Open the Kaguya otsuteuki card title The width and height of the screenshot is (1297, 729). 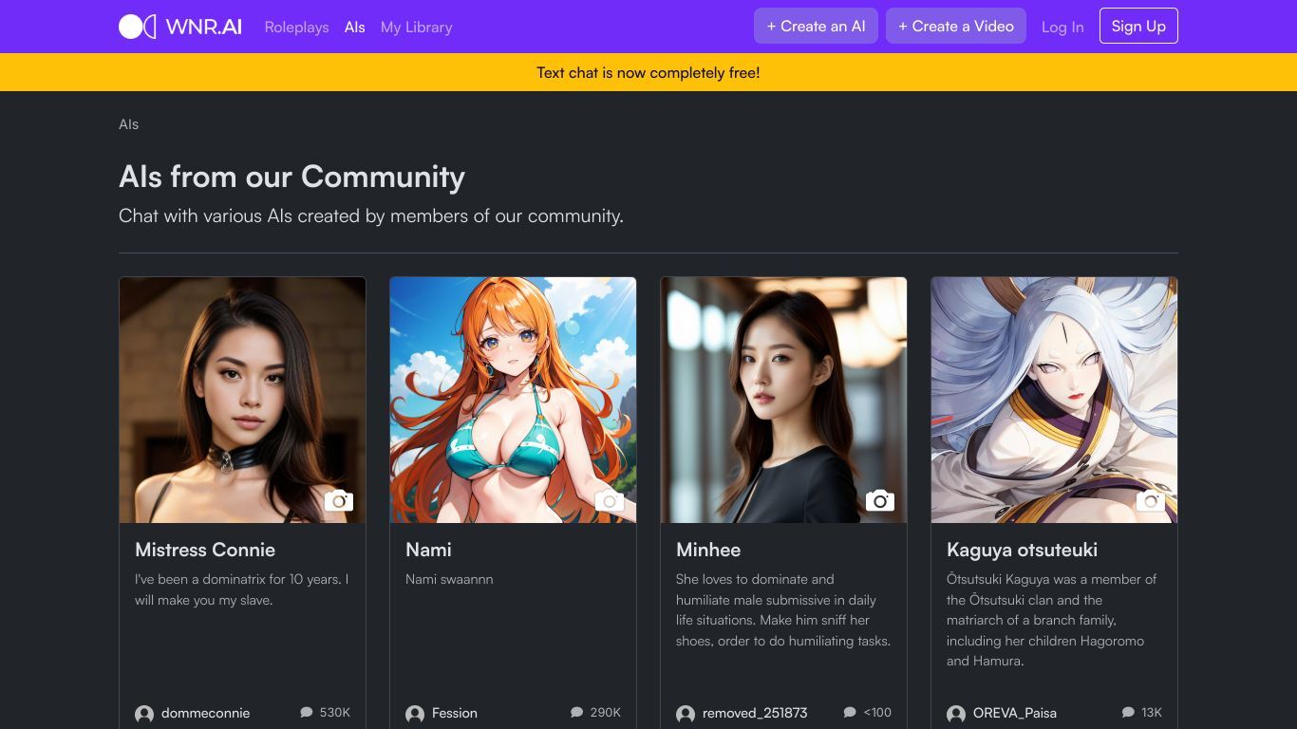click(x=1022, y=550)
